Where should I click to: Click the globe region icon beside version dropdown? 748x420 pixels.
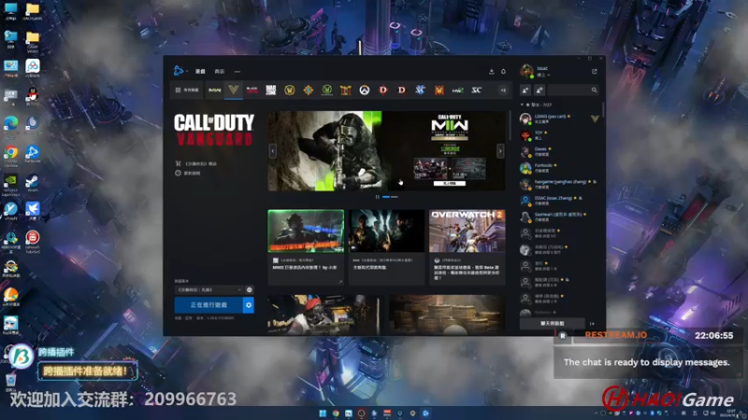tap(249, 289)
